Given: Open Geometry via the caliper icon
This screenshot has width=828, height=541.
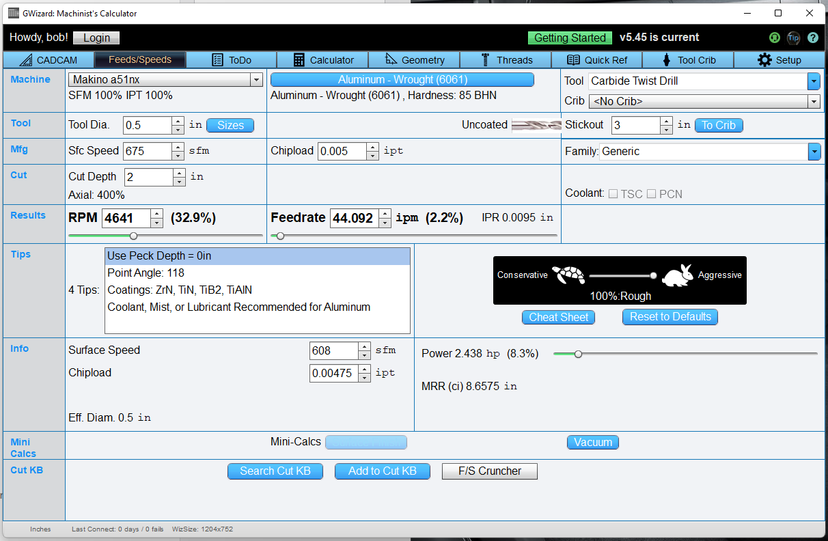Looking at the screenshot, I should pyautogui.click(x=391, y=60).
